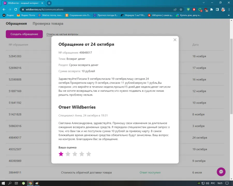Rate the answer with five stars
Screen dimensions: 233x186
click(89, 154)
